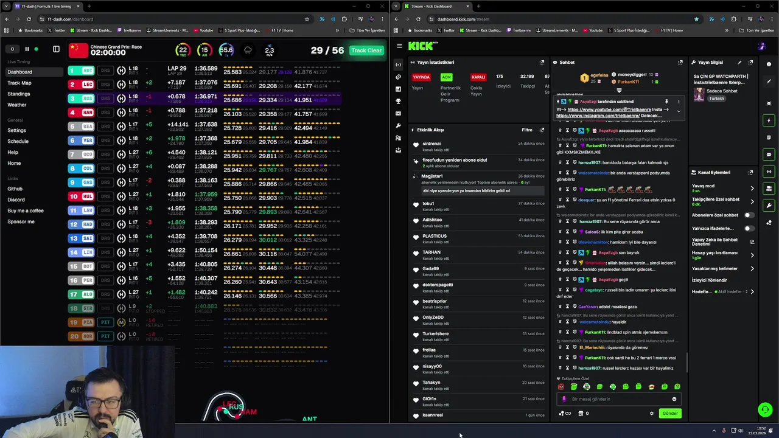This screenshot has height=438, width=779.
Task: Pop out the Sohbet chat panel
Action: click(x=680, y=62)
